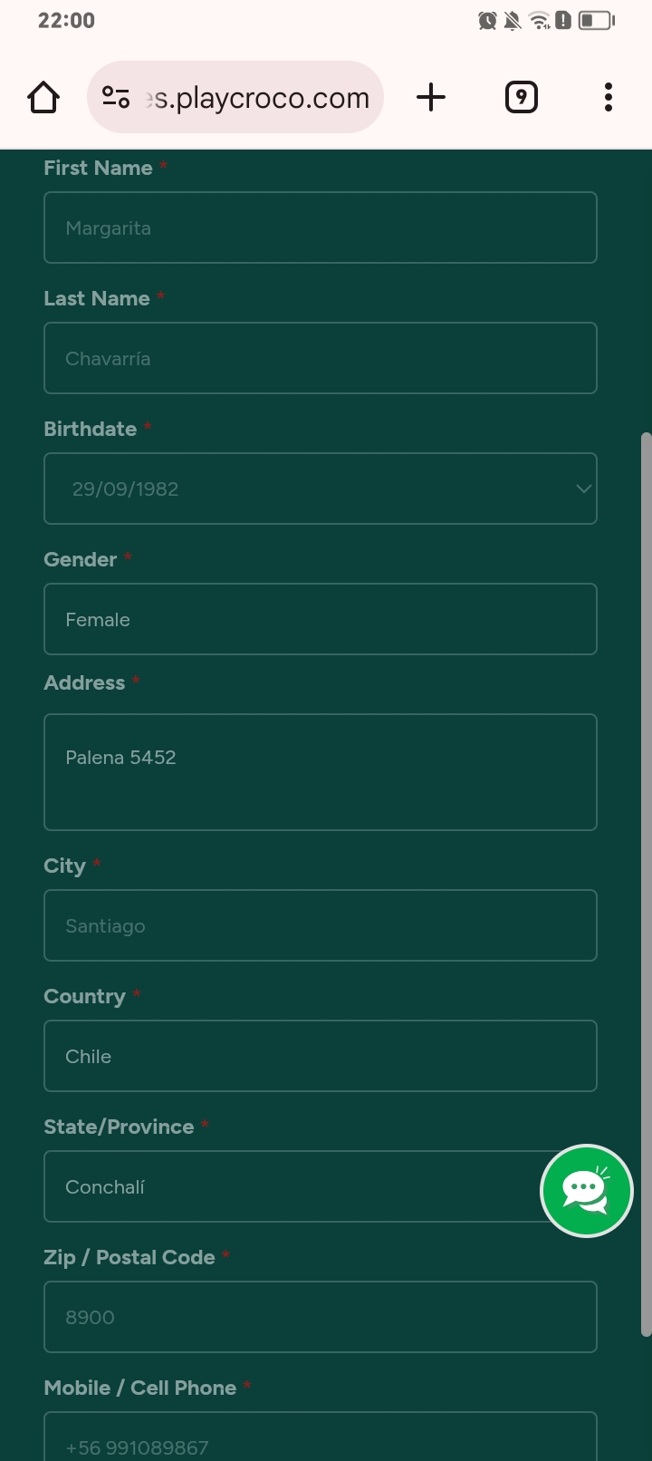652x1461 pixels.
Task: Open the Country selector showing Chile
Action: tap(321, 1056)
